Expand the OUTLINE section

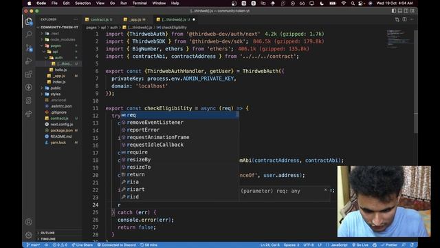(59, 233)
